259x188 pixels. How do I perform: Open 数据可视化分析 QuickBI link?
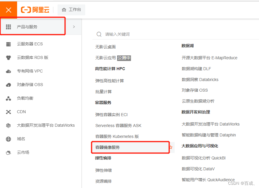pyautogui.click(x=204, y=158)
